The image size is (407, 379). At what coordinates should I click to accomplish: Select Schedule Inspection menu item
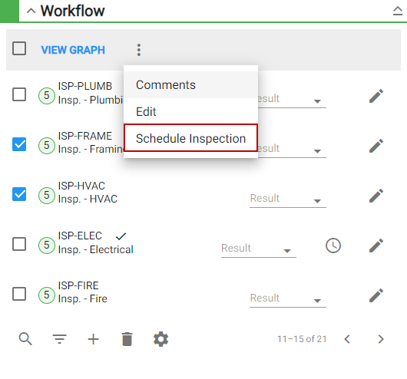pyautogui.click(x=190, y=138)
